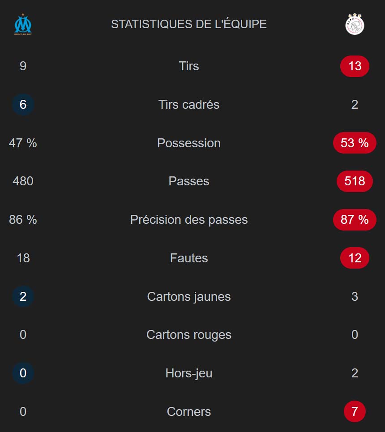Click Ajax's 87 % pass accuracy badge

355,220
